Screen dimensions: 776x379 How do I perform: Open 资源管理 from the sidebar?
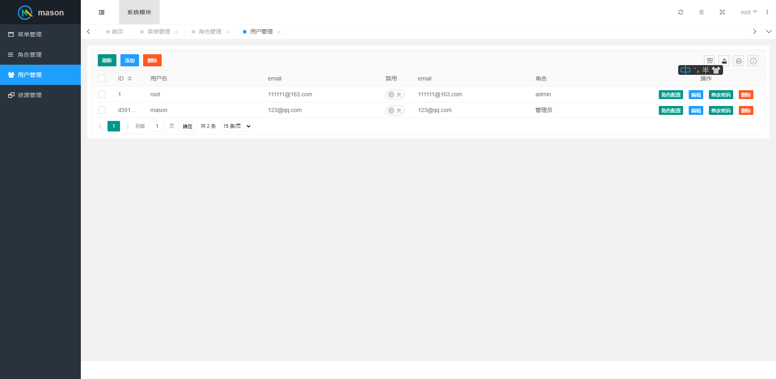tap(29, 95)
